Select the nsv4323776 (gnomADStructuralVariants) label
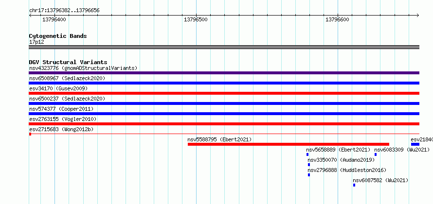Viewport: 433px width, 204px height. point(83,68)
